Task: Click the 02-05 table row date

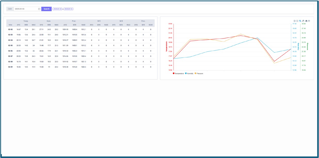Action: tap(10, 46)
